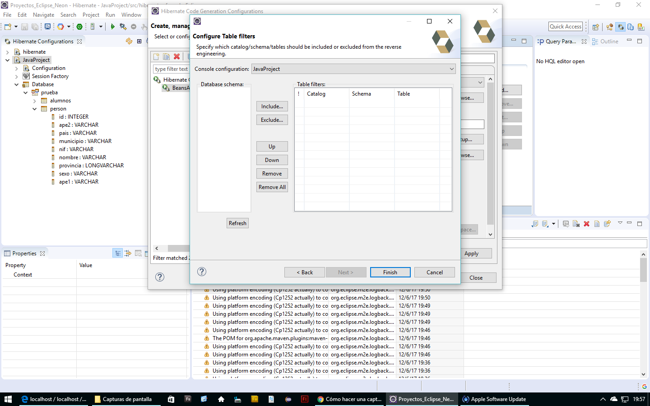
Task: Click the New wizard toolbar icon
Action: pyautogui.click(x=8, y=27)
